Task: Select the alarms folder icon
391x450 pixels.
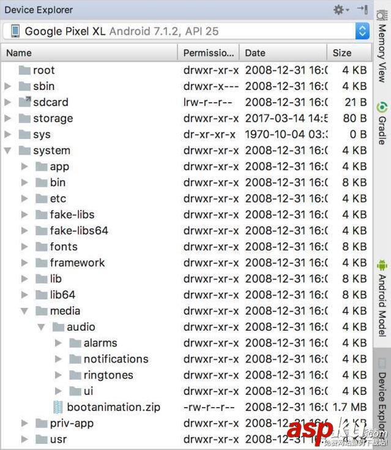Action: pos(75,343)
